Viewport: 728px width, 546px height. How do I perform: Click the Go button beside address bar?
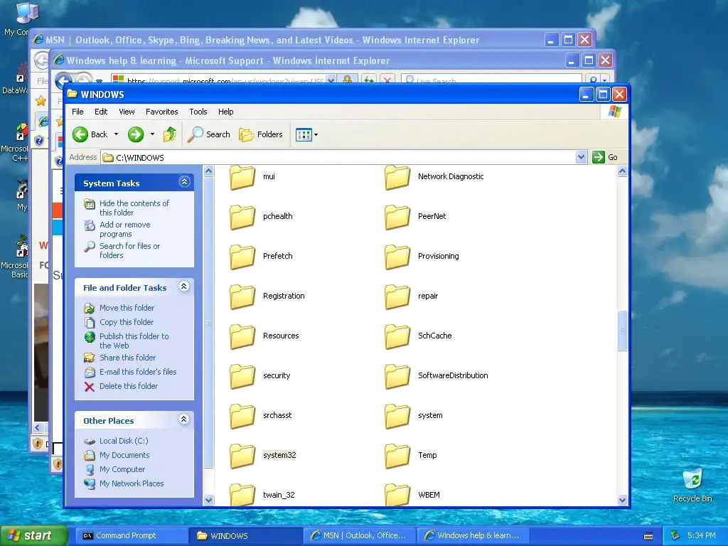tap(605, 157)
